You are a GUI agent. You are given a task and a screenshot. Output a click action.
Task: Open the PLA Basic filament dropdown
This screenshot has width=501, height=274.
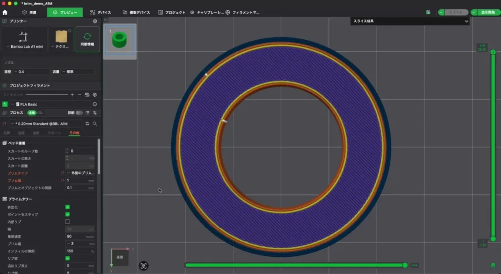[x=50, y=105]
